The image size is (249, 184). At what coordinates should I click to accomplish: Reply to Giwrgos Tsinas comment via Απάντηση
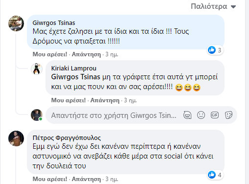86,54
